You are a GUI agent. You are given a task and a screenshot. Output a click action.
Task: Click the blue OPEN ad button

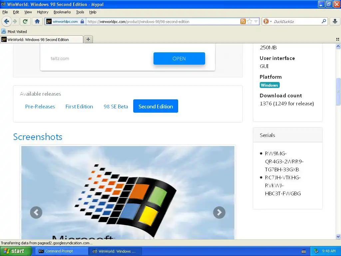[x=179, y=59]
